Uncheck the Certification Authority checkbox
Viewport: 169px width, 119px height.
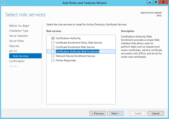tap(53, 38)
